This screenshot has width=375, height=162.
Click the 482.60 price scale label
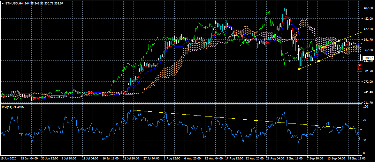coord(368,8)
